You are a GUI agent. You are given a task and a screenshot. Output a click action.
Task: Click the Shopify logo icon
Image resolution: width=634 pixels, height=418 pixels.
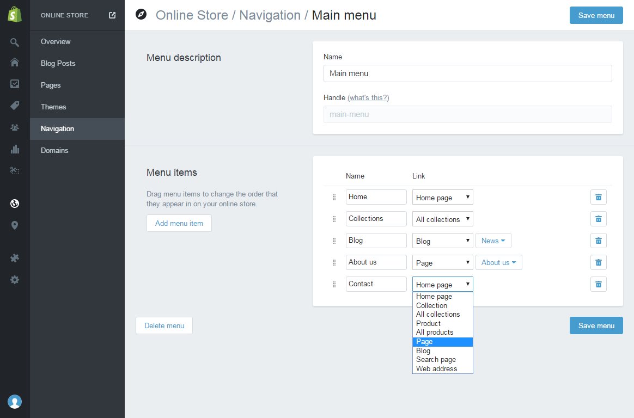coord(15,15)
